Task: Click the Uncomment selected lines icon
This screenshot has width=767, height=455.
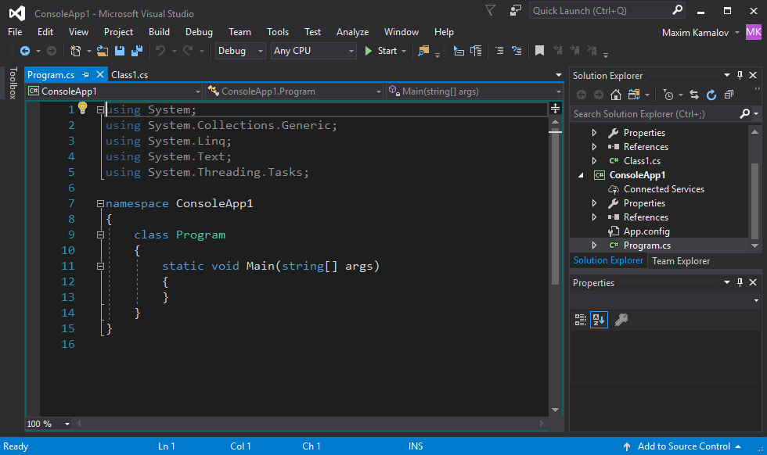Action: pos(517,50)
